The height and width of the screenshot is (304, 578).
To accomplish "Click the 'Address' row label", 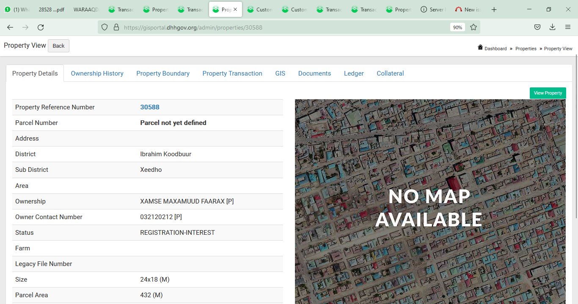I will pyautogui.click(x=27, y=138).
